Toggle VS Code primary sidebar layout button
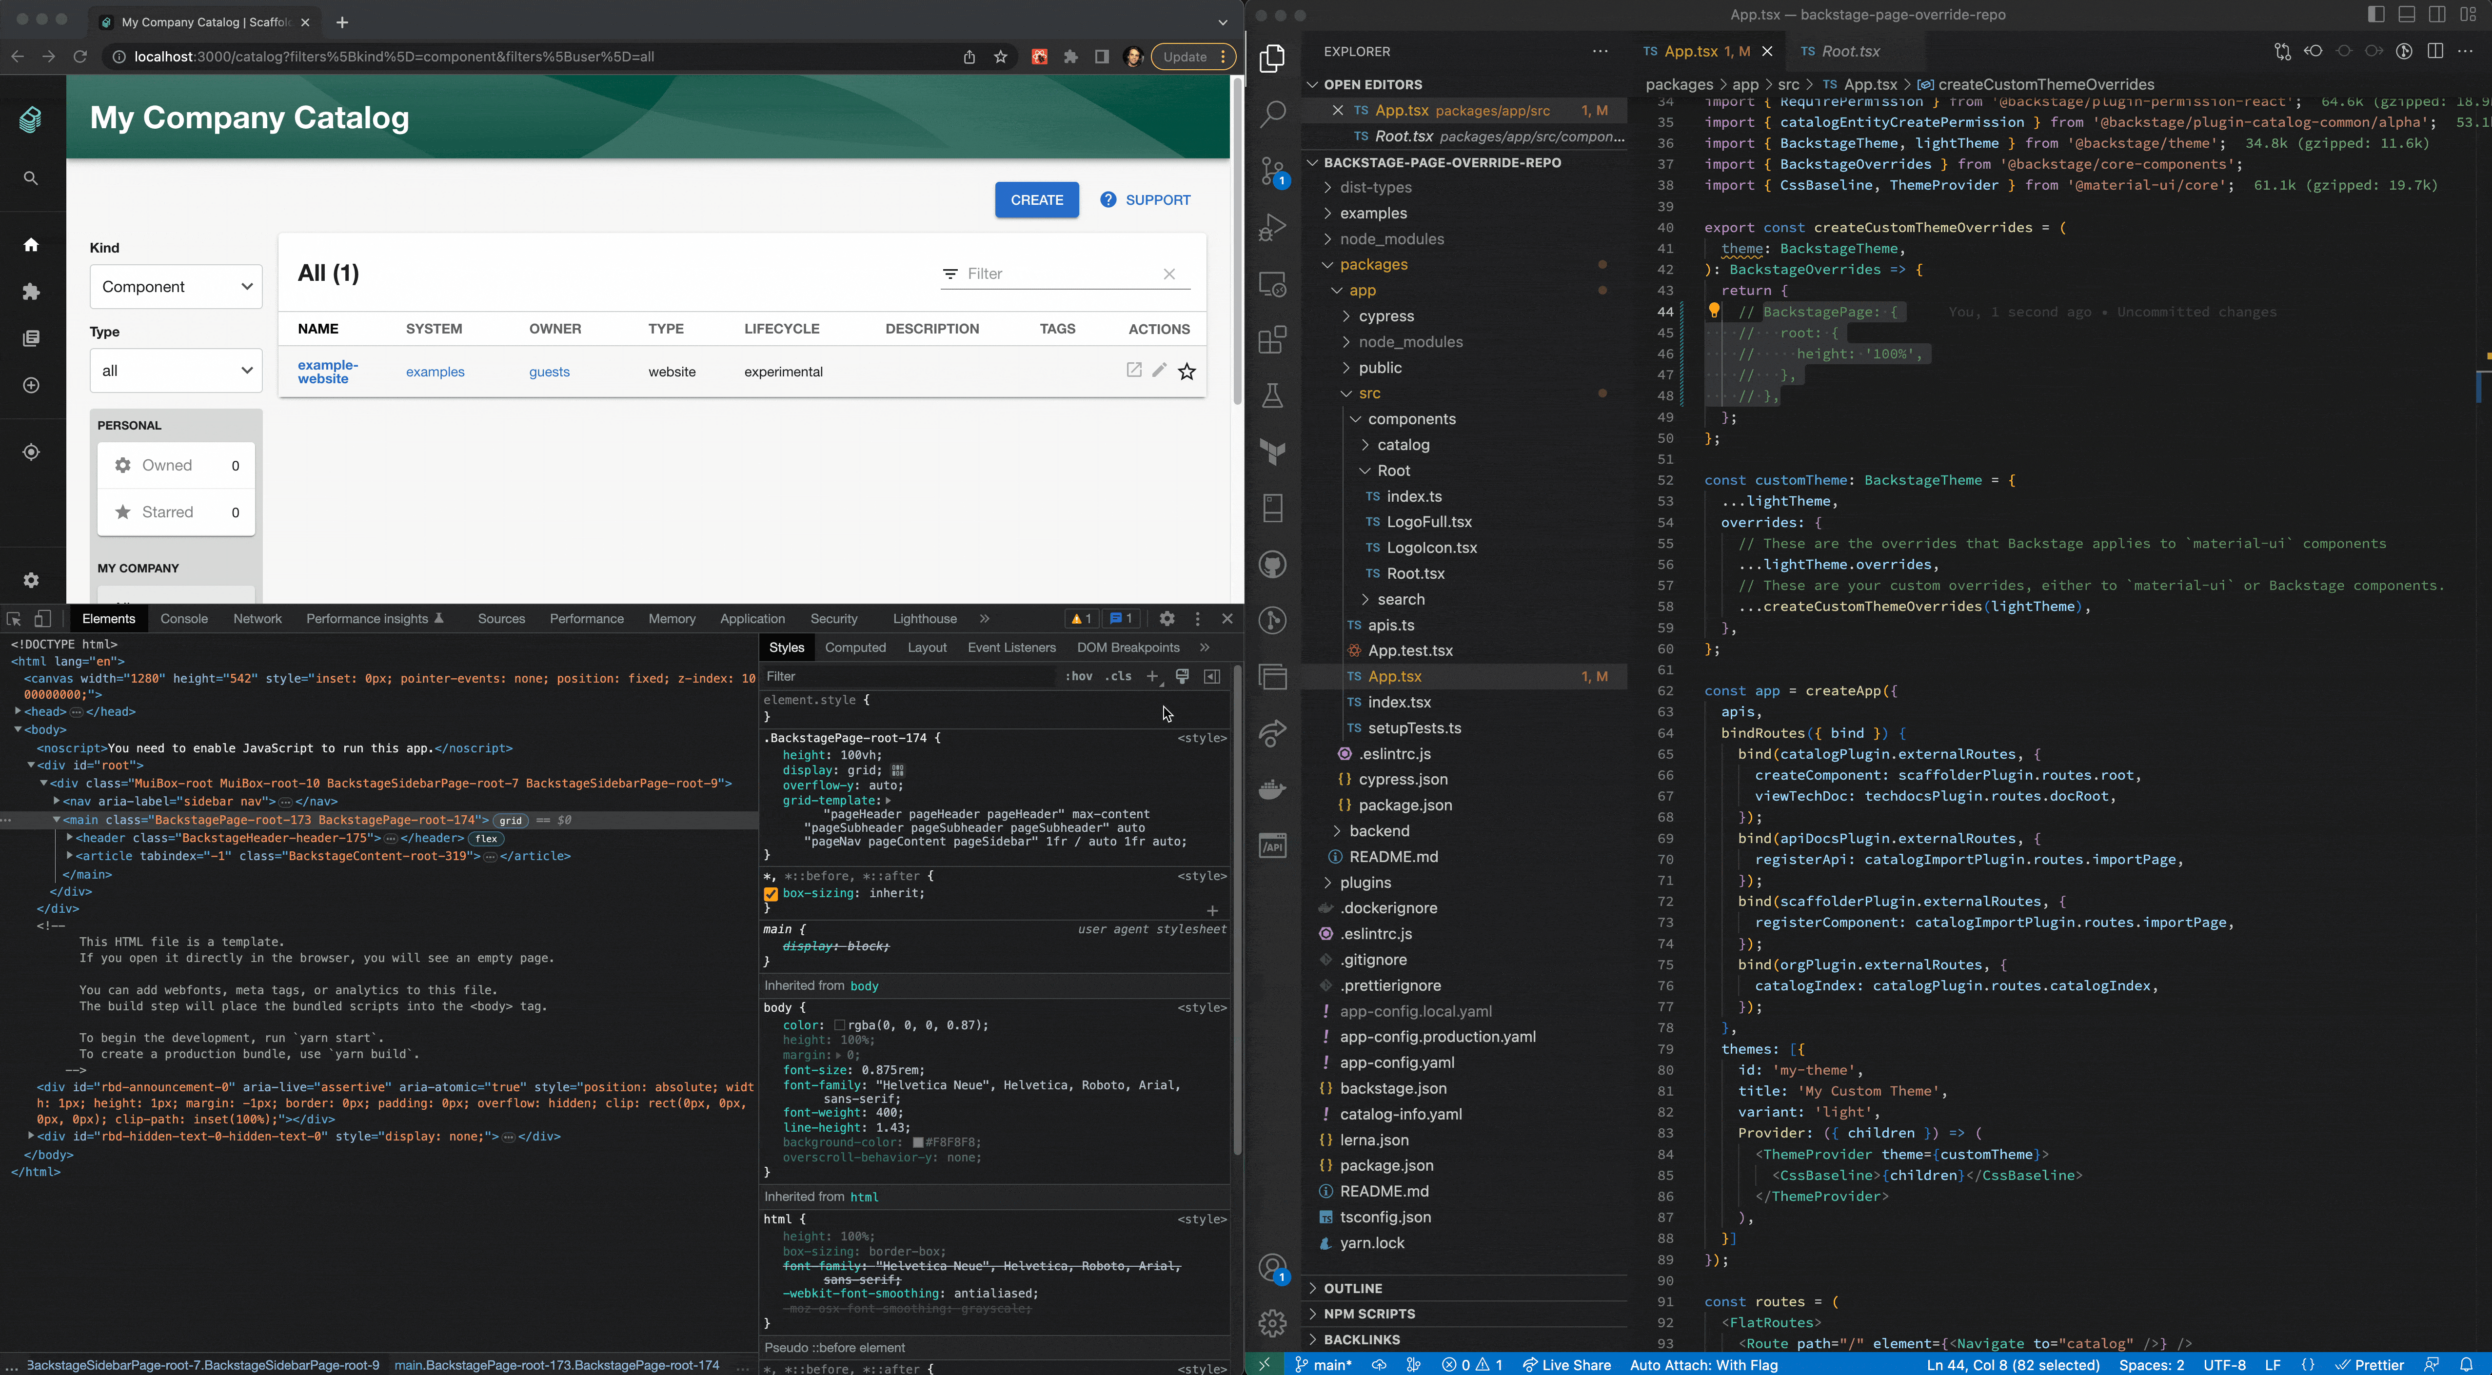 pyautogui.click(x=2377, y=15)
